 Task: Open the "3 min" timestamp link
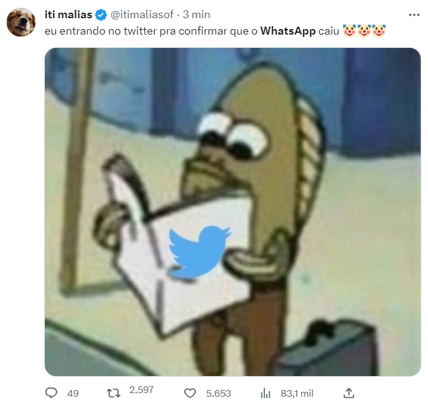[197, 15]
